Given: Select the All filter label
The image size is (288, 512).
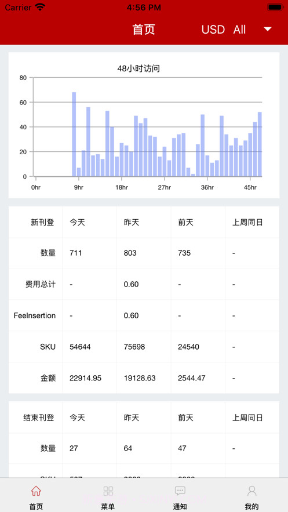Looking at the screenshot, I should pos(239,30).
